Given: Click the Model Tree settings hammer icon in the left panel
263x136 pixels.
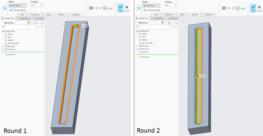Looking at the screenshot, I should point(29,23).
